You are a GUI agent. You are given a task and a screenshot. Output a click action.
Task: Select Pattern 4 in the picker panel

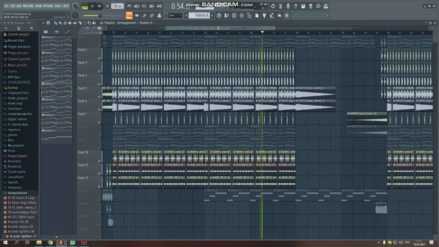56,90
